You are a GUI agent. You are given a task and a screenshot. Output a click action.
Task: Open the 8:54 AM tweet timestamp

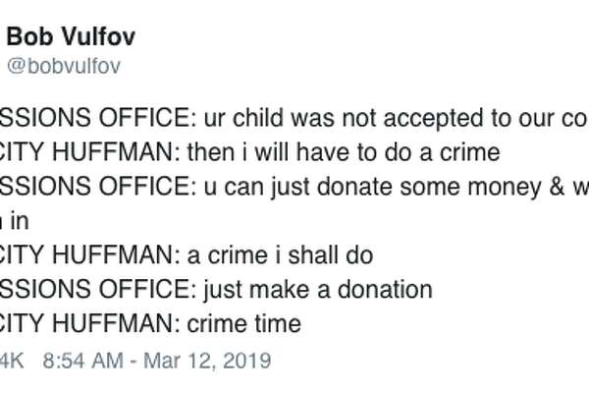coord(83,361)
